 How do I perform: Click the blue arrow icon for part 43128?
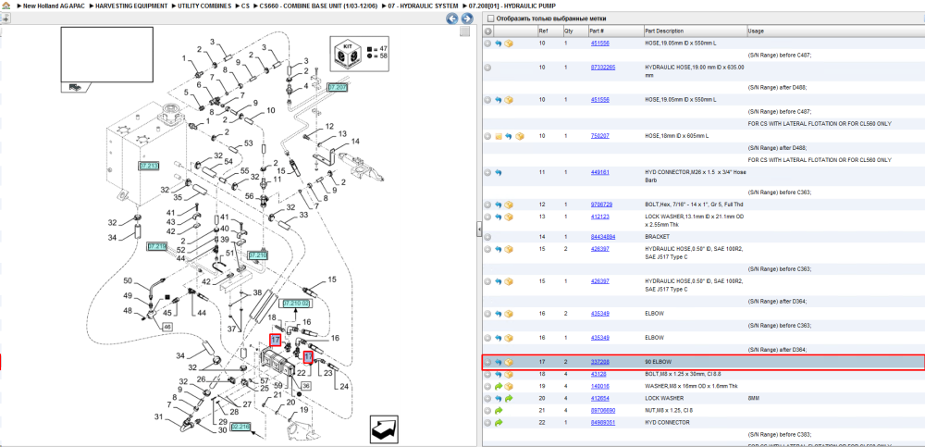[x=499, y=375]
